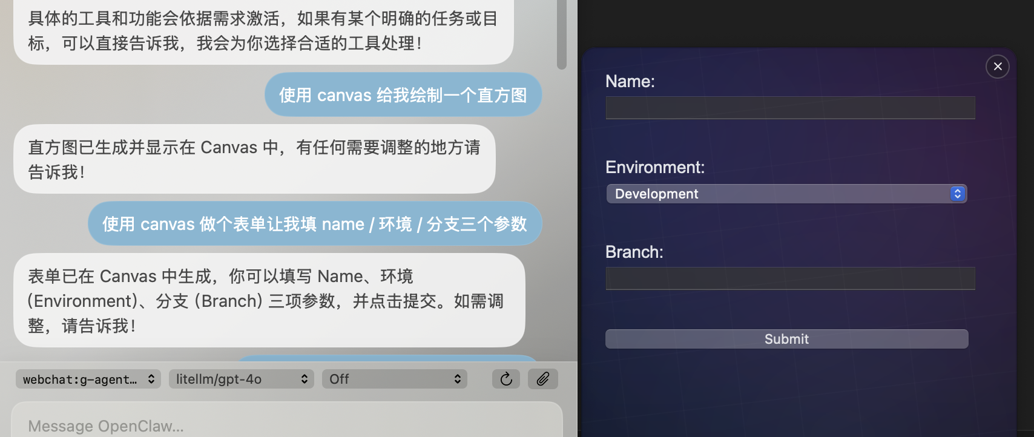Click reply '直方图已生成并显示在 Canvas 中'
The width and height of the screenshot is (1034, 437).
point(254,159)
